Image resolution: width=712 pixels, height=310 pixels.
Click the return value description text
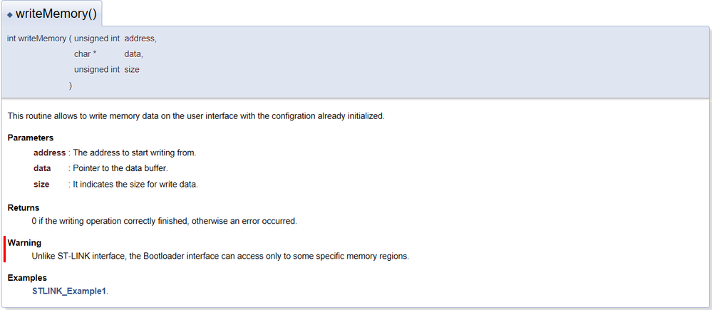tap(164, 221)
